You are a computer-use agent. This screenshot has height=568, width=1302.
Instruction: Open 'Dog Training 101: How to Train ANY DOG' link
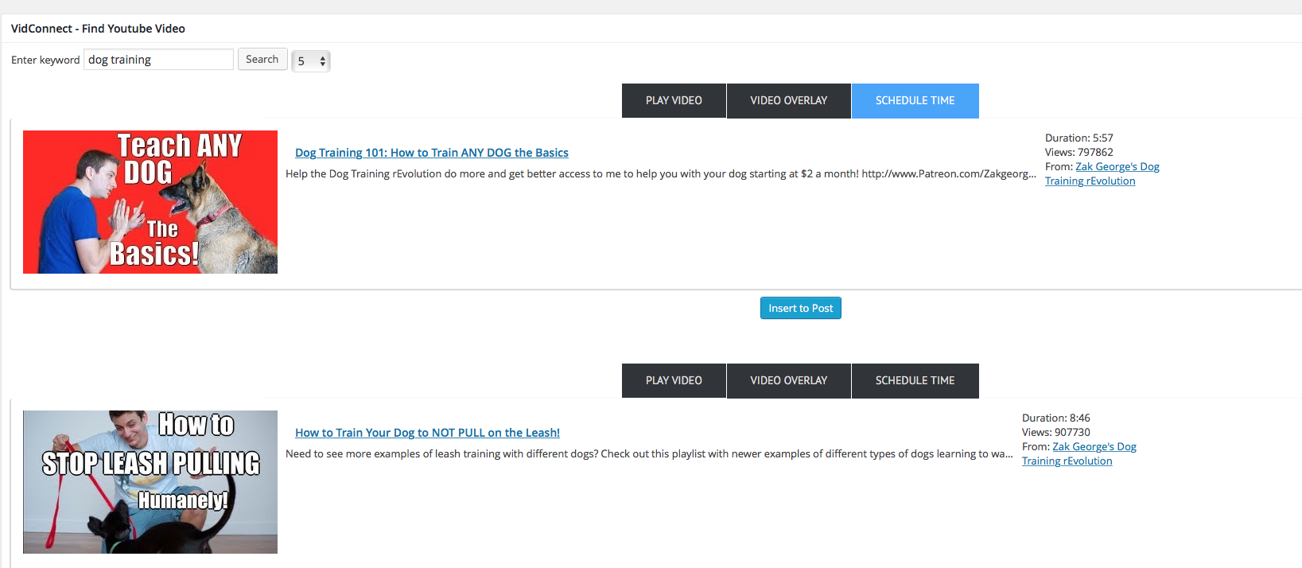click(x=431, y=153)
